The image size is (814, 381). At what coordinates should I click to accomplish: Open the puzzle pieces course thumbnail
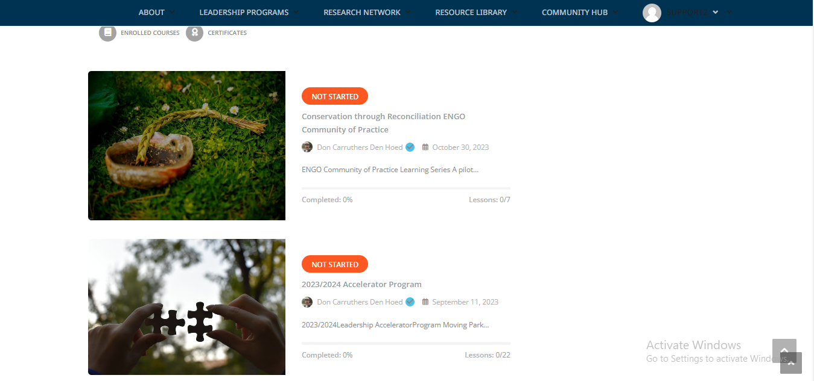(x=186, y=307)
